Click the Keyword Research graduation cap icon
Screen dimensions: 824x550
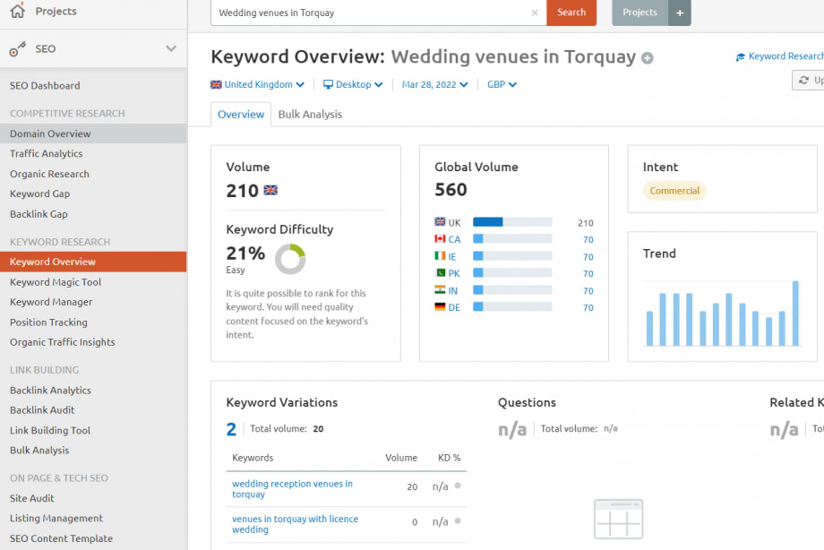[741, 56]
